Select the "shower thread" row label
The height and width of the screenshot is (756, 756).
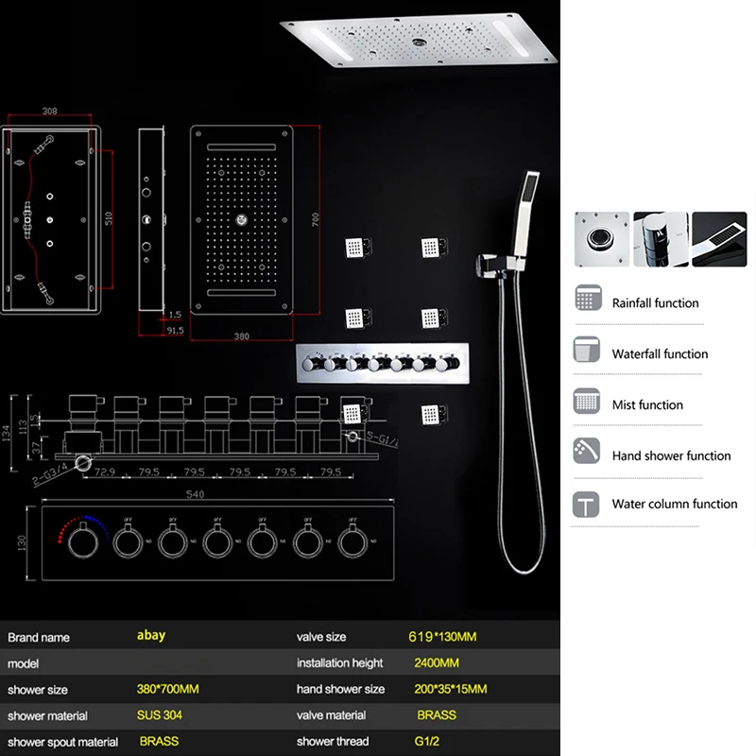coord(333,742)
